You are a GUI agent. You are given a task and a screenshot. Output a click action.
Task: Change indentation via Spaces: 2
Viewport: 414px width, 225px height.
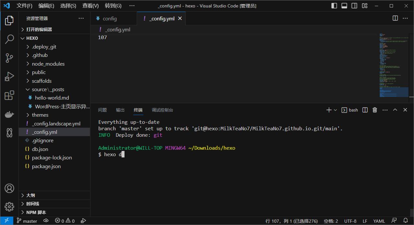click(x=331, y=221)
